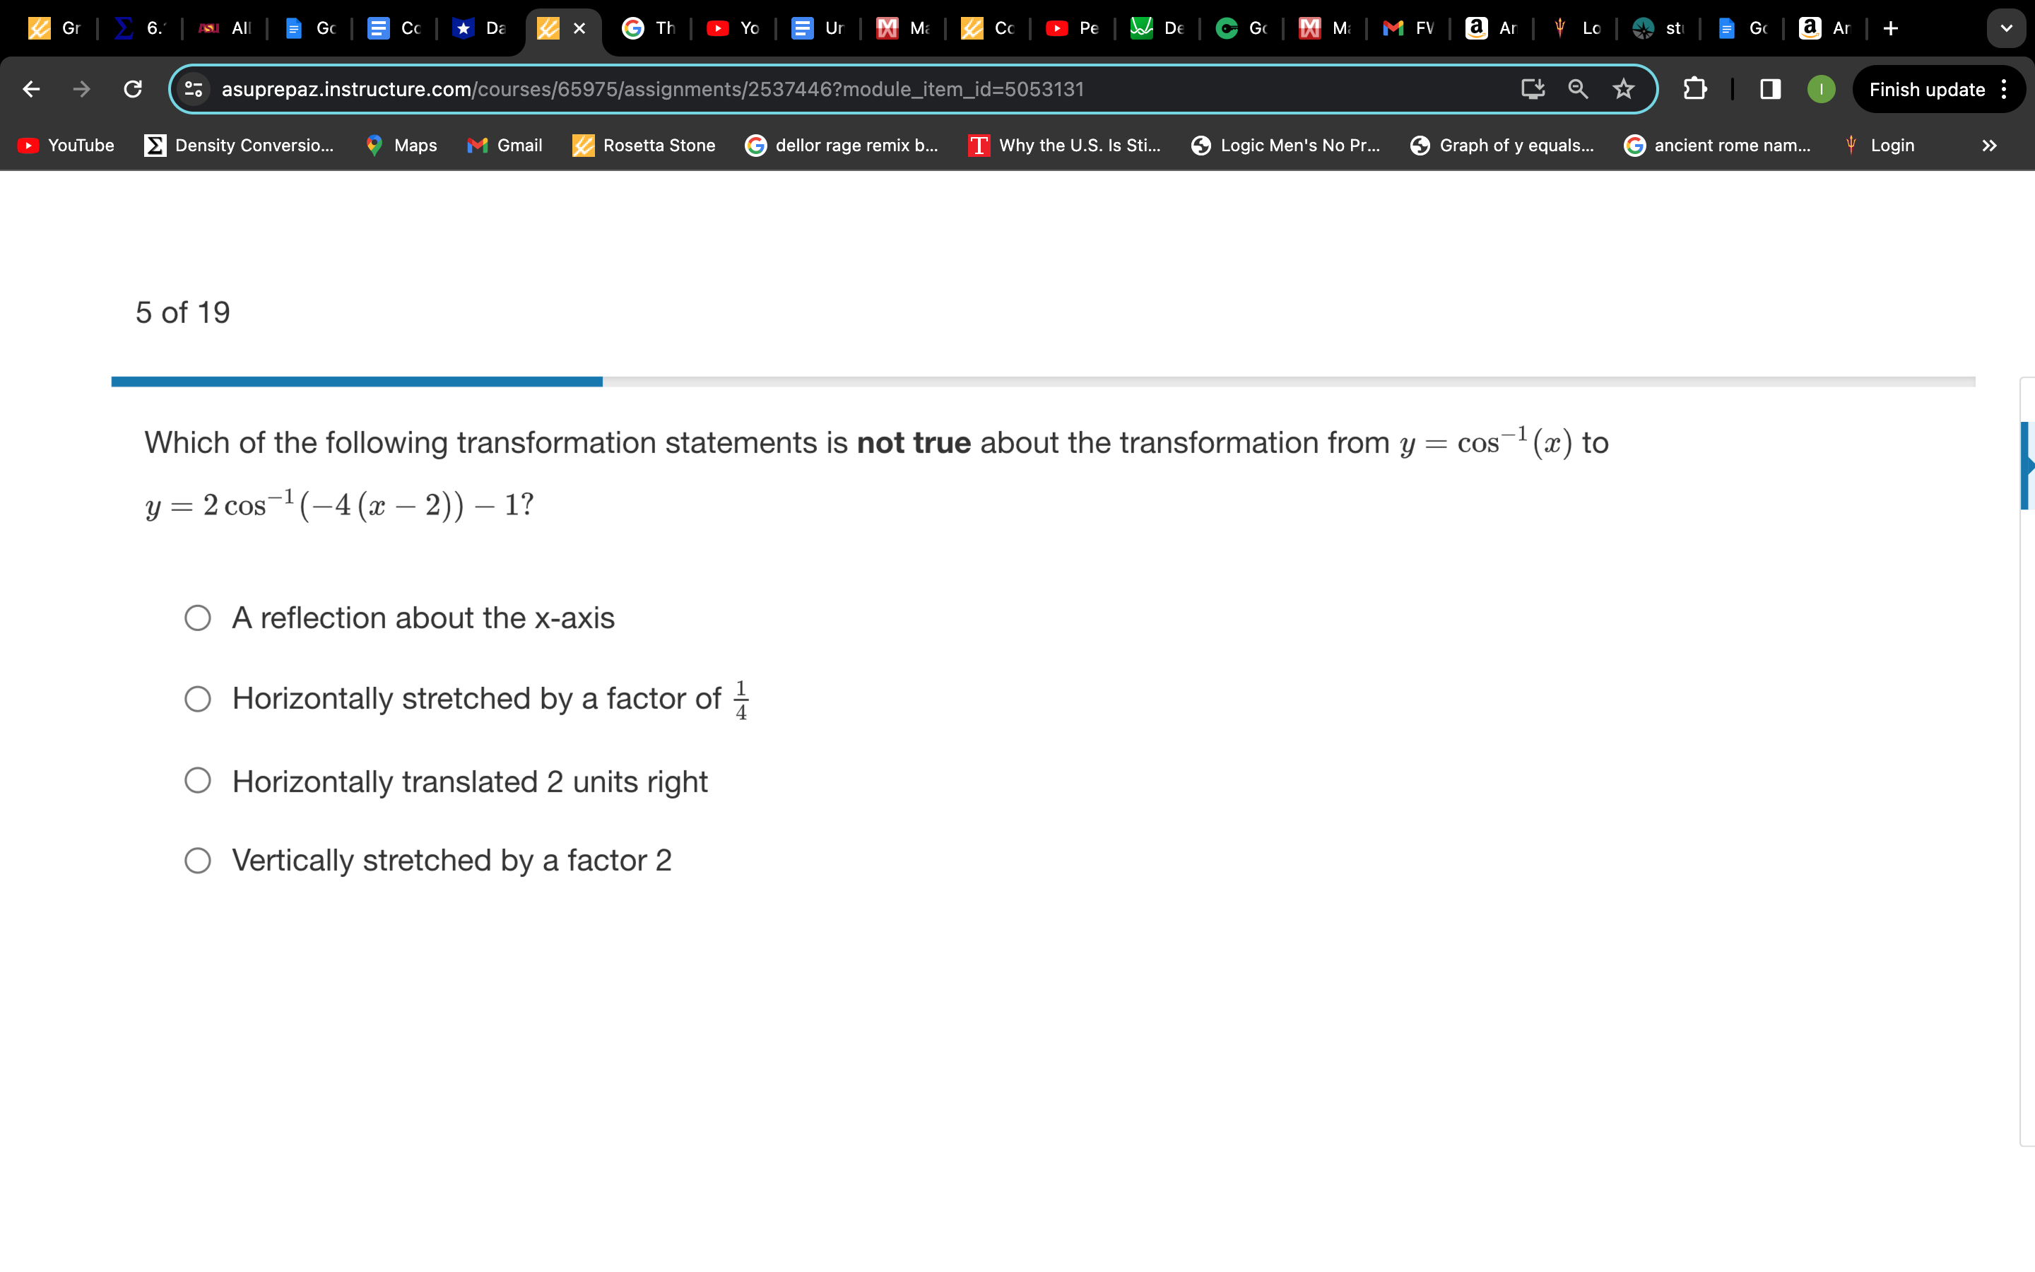Open the green profile avatar
Image resolution: width=2035 pixels, height=1272 pixels.
1821,89
